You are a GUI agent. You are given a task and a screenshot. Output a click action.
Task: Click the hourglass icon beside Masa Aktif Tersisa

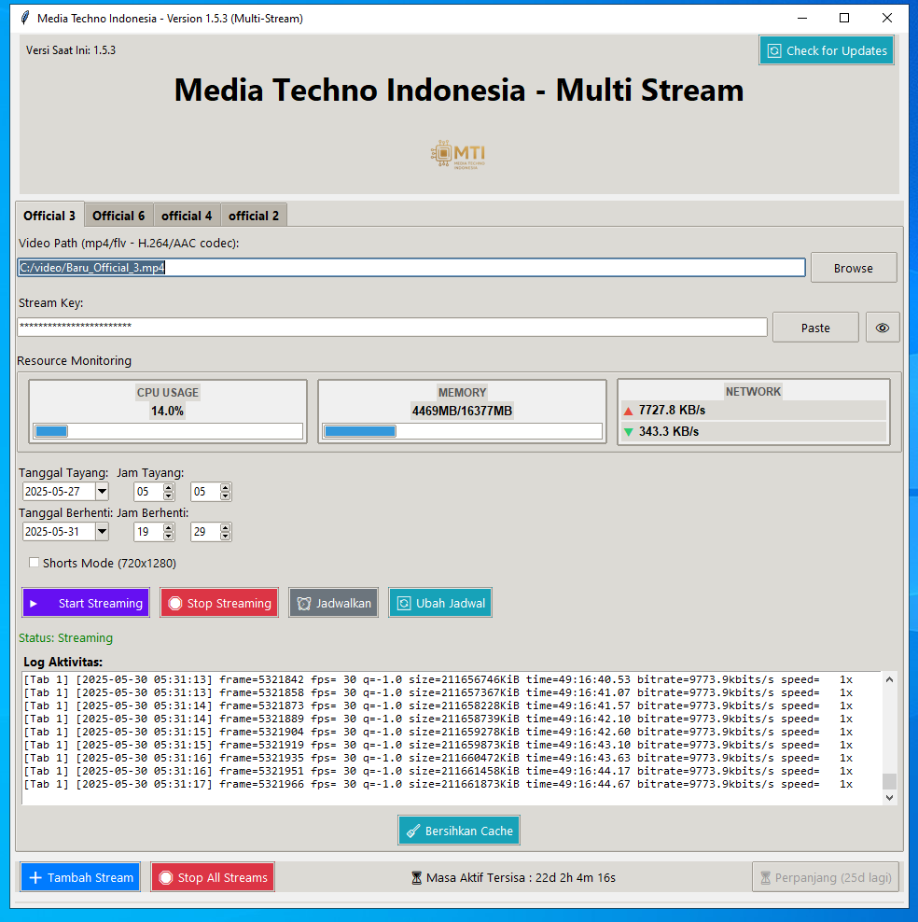[x=417, y=878]
